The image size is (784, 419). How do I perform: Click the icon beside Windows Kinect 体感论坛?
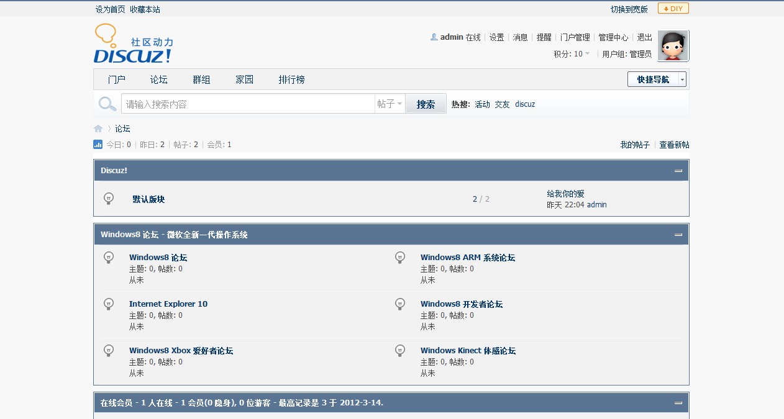400,351
